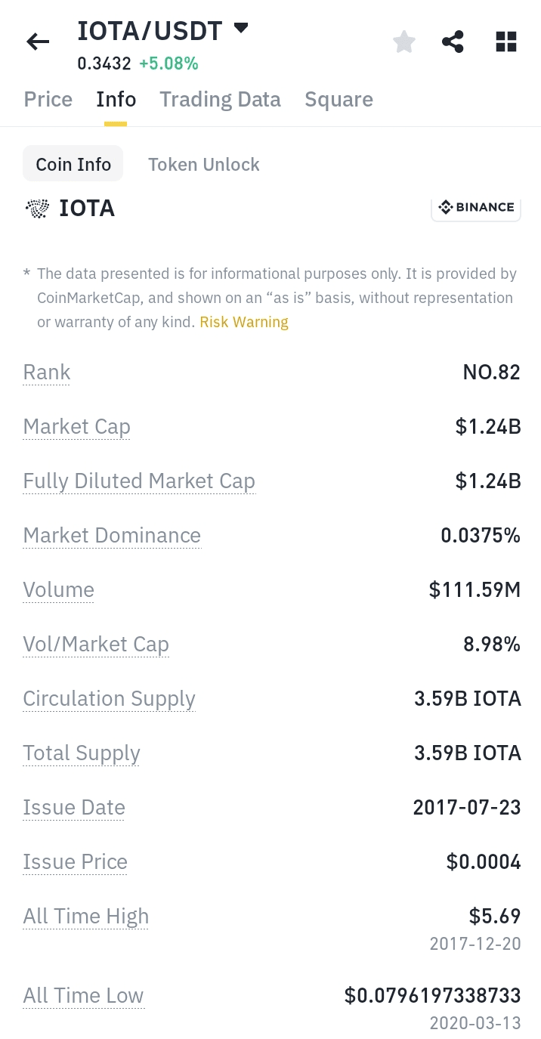541x1039 pixels.
Task: Select the Coin Info section
Action: [x=73, y=165]
